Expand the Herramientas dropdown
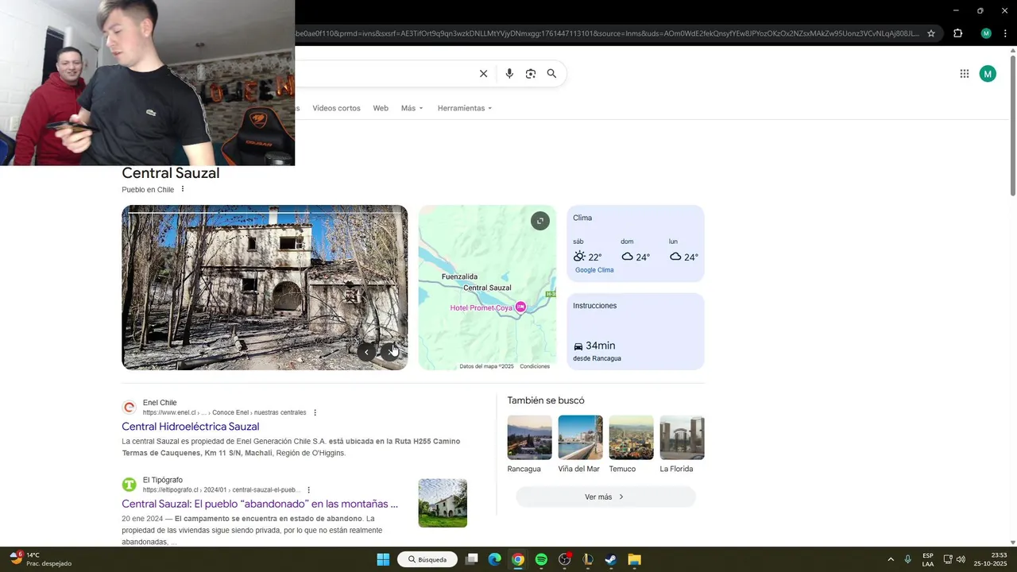The height and width of the screenshot is (572, 1017). tap(465, 108)
